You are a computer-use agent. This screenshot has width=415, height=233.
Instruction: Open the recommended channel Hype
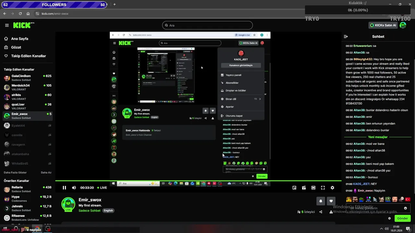28,199
